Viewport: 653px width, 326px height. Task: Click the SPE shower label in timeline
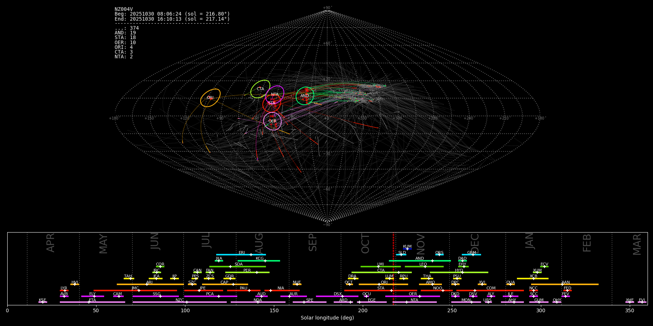(x=310, y=300)
